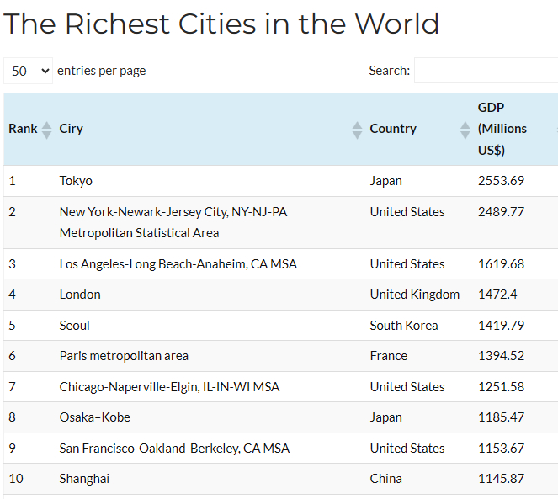558x499 pixels.
Task: Sort table by the Ciry header label
Action: click(72, 129)
